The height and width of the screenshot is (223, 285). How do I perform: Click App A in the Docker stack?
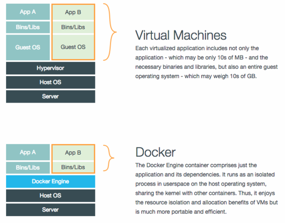[28, 152]
